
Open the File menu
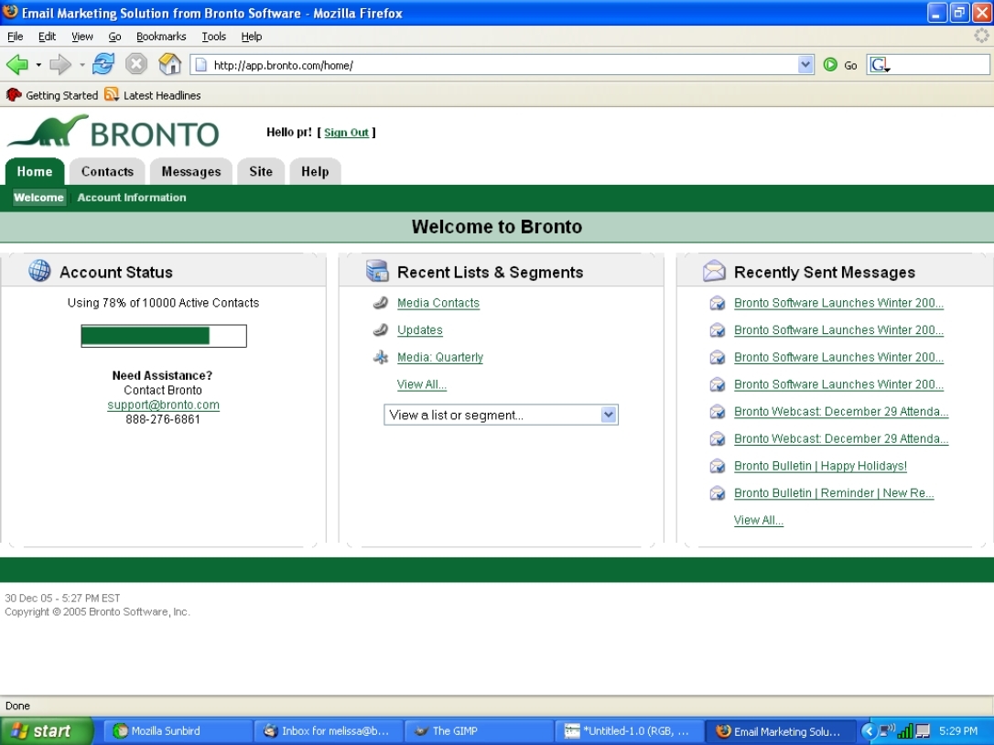16,37
